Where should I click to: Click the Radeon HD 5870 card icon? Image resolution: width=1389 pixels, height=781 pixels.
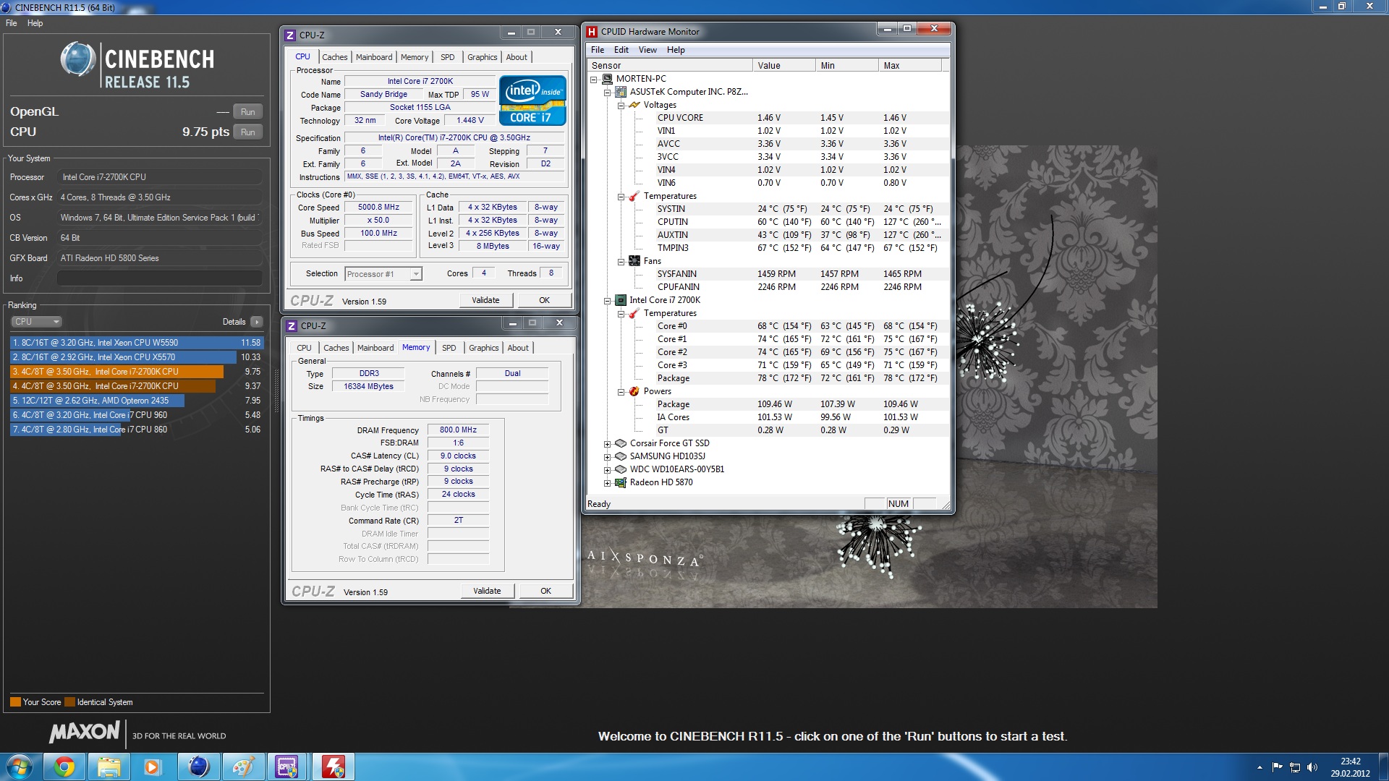click(621, 482)
